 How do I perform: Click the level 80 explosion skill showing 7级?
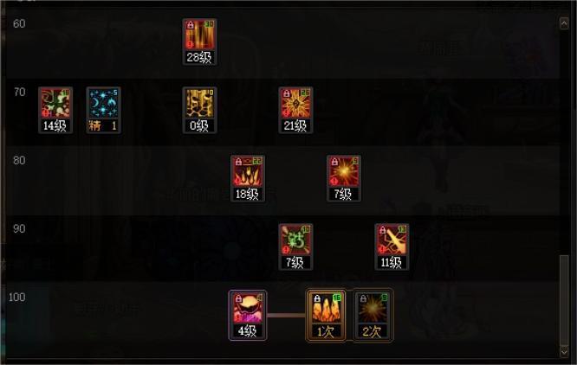(344, 178)
